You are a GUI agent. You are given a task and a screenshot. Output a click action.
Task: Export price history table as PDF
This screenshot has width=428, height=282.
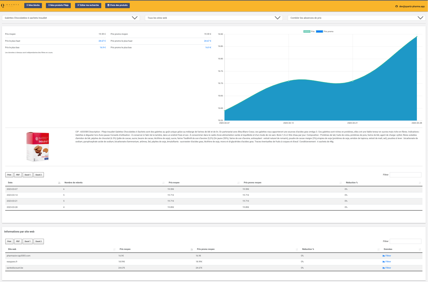click(18, 175)
